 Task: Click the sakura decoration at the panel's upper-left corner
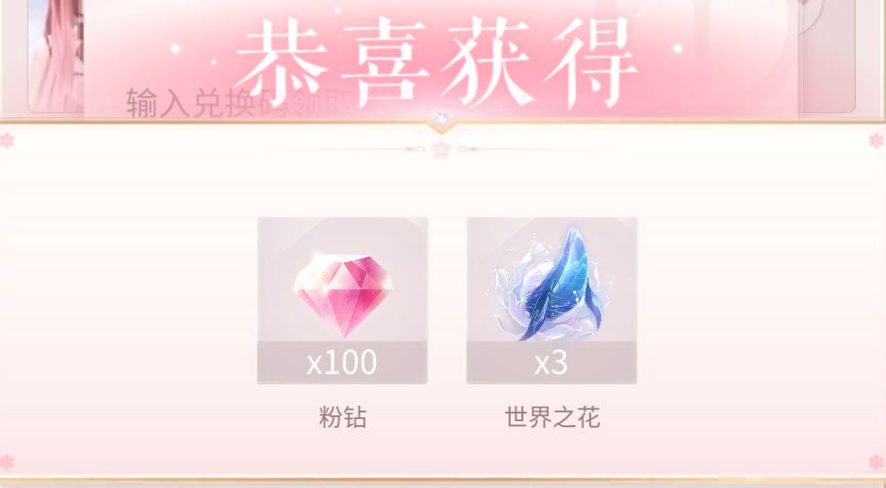(x=7, y=140)
